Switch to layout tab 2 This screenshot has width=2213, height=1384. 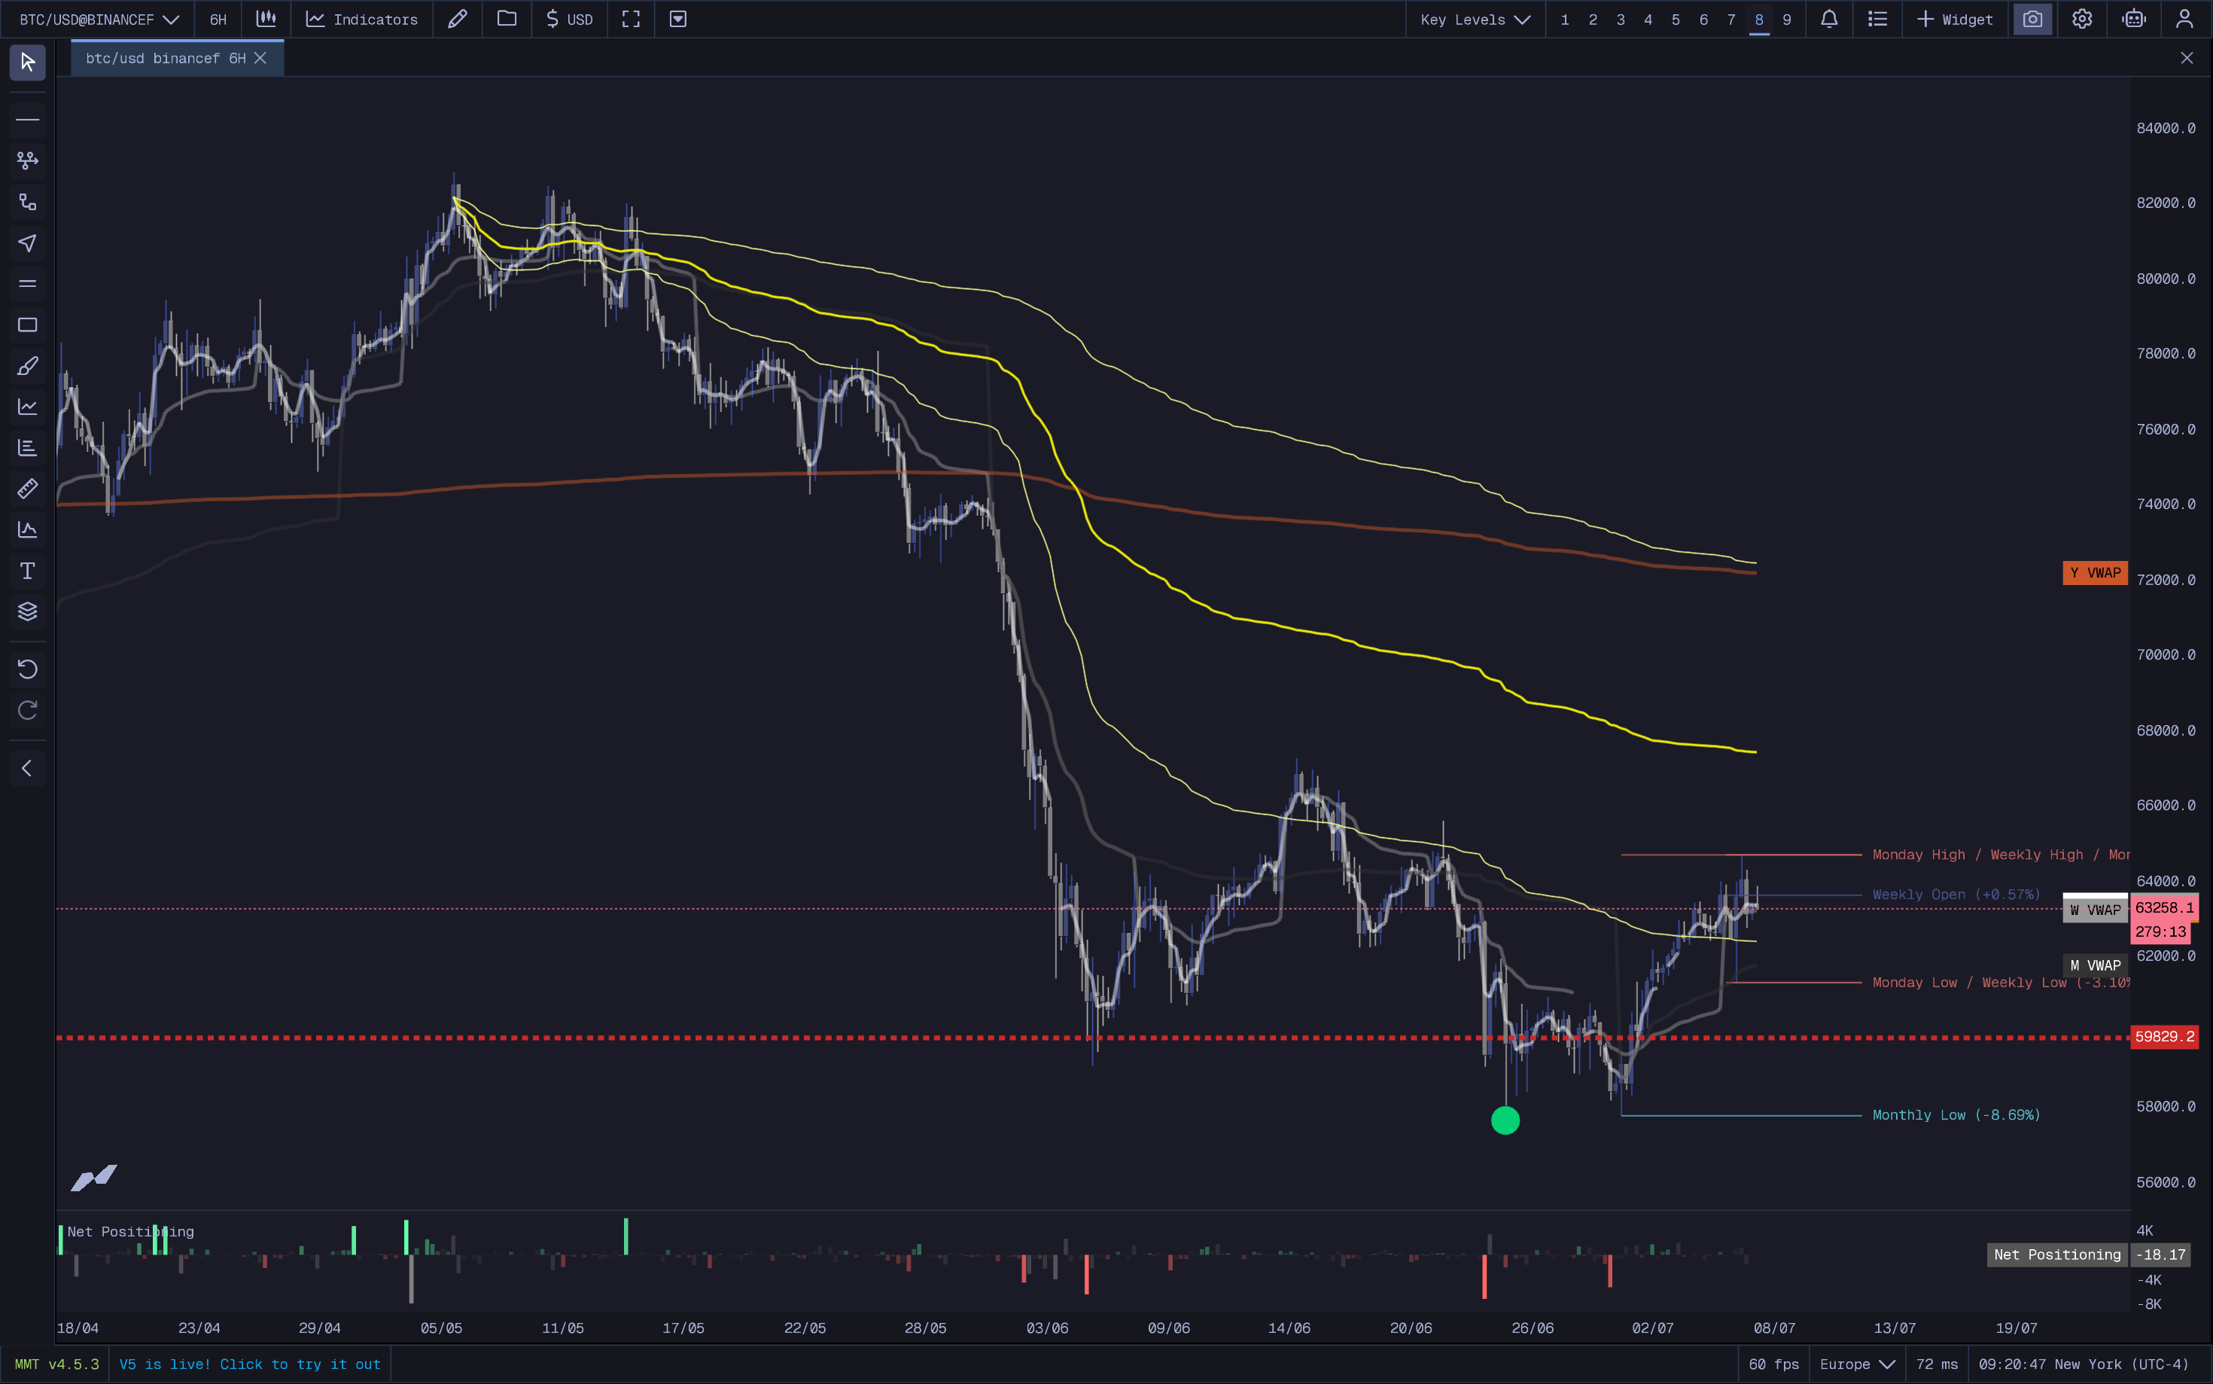(x=1593, y=20)
